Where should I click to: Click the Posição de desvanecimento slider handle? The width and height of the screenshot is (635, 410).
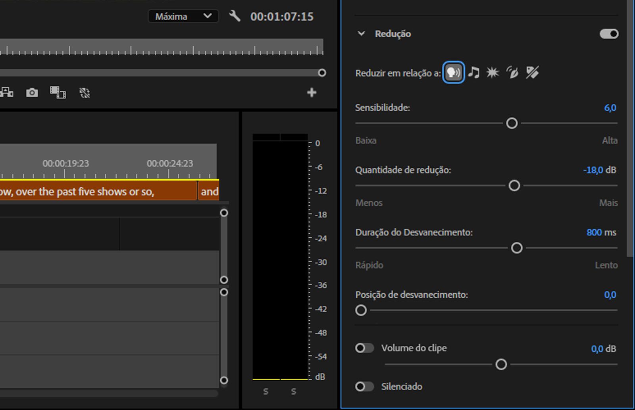(361, 310)
